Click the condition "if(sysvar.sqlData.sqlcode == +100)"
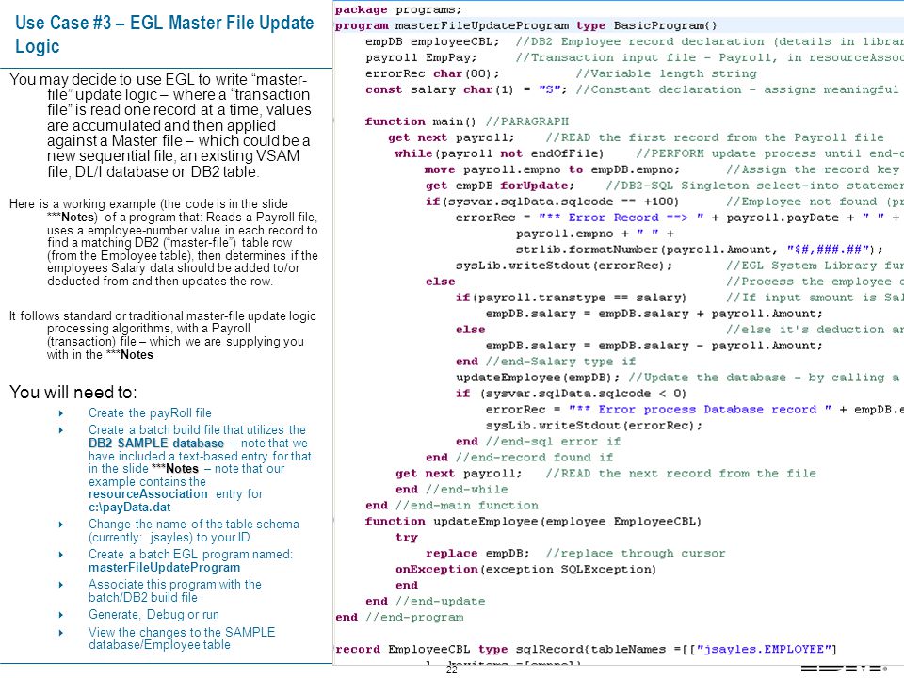The height and width of the screenshot is (678, 904). (553, 202)
